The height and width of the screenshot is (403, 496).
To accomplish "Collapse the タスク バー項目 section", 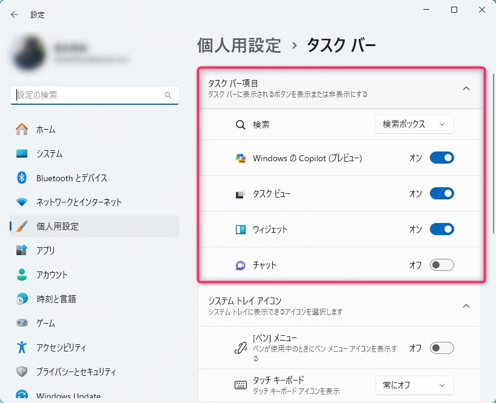I will (x=466, y=88).
